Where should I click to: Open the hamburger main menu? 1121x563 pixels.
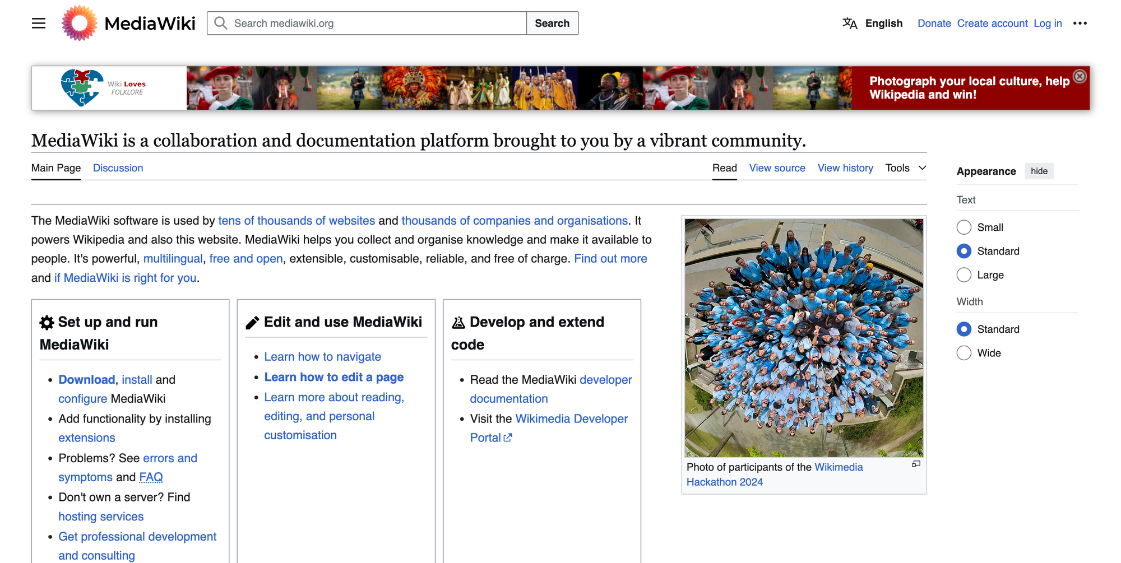click(x=38, y=23)
